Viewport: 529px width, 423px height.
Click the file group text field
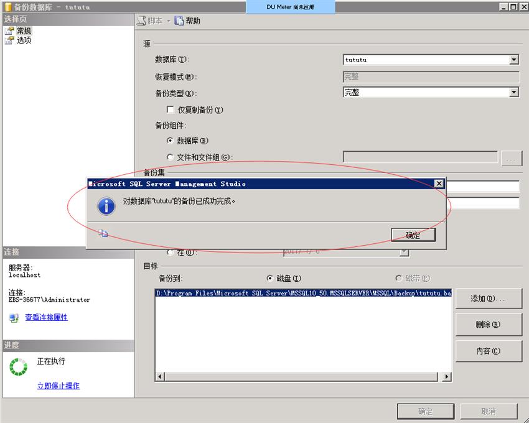click(420, 157)
